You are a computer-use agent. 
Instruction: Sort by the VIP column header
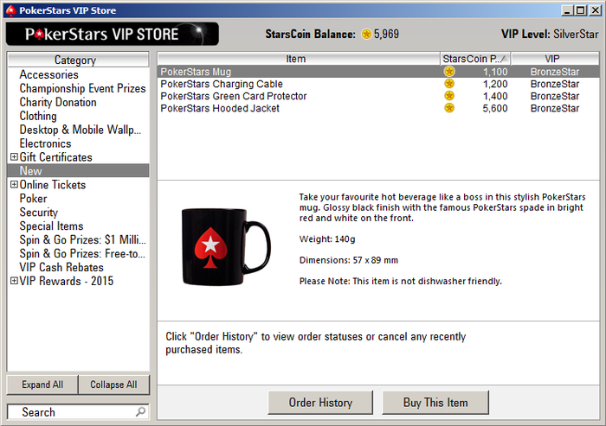[x=555, y=59]
